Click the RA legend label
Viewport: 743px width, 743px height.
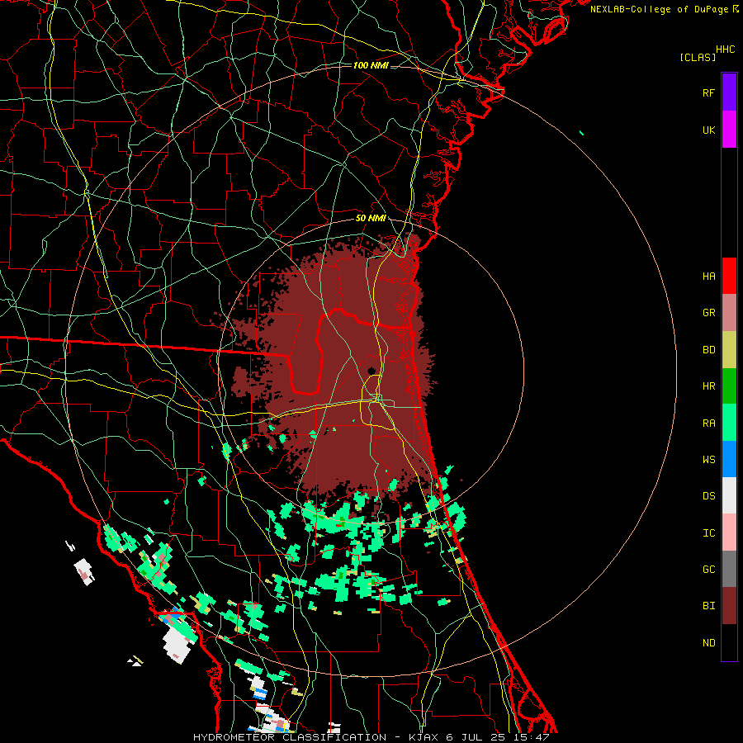click(x=708, y=424)
